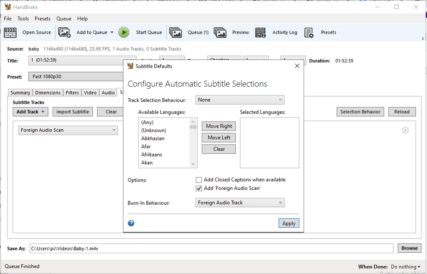Click the Add to Queue image icon

65,32
